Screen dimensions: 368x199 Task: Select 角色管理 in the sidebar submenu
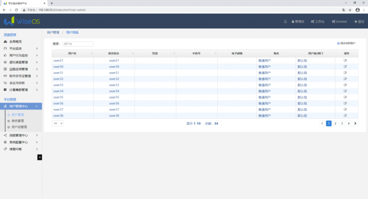(18, 121)
